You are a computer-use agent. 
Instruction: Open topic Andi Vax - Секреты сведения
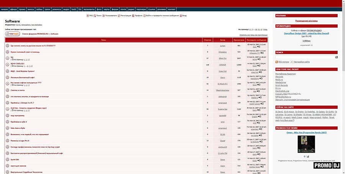click(x=28, y=108)
